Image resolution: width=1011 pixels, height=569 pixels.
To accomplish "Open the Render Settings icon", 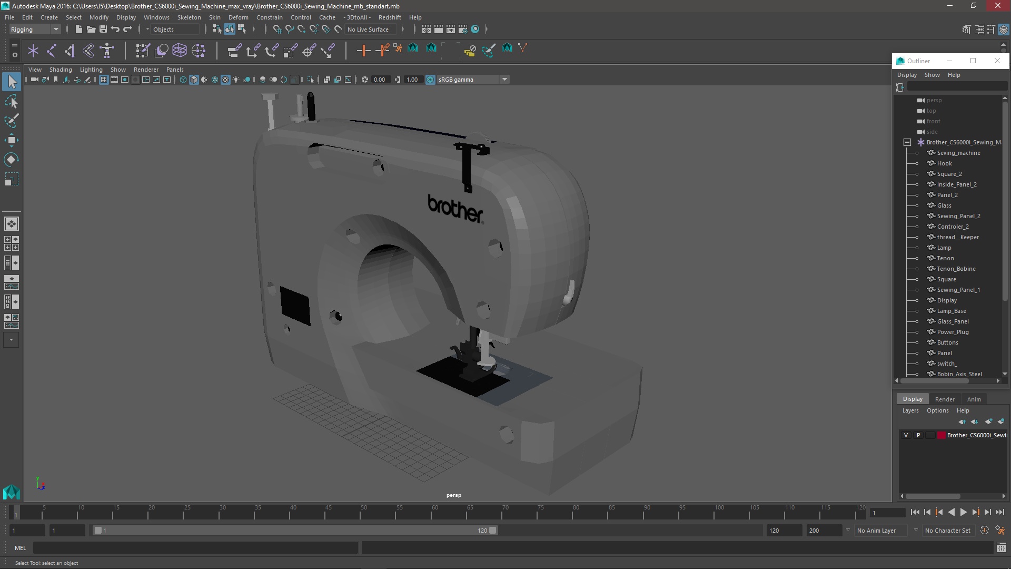I will (x=463, y=30).
